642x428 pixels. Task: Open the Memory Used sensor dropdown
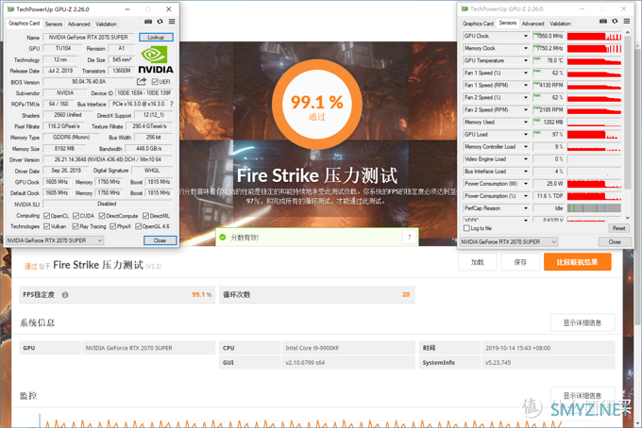[526, 122]
